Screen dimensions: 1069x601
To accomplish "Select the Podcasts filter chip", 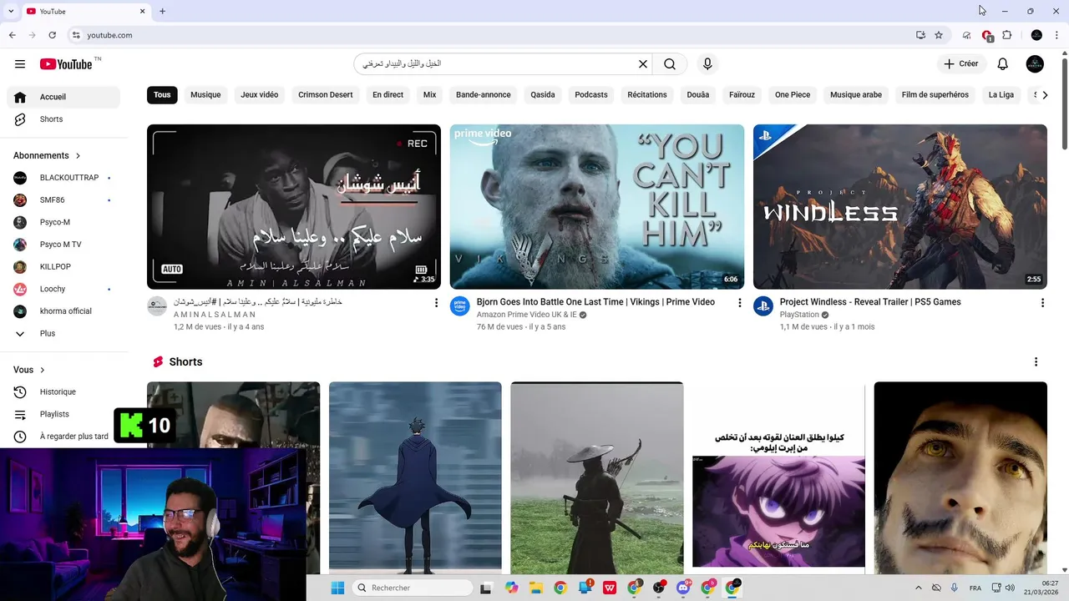I will pos(591,95).
